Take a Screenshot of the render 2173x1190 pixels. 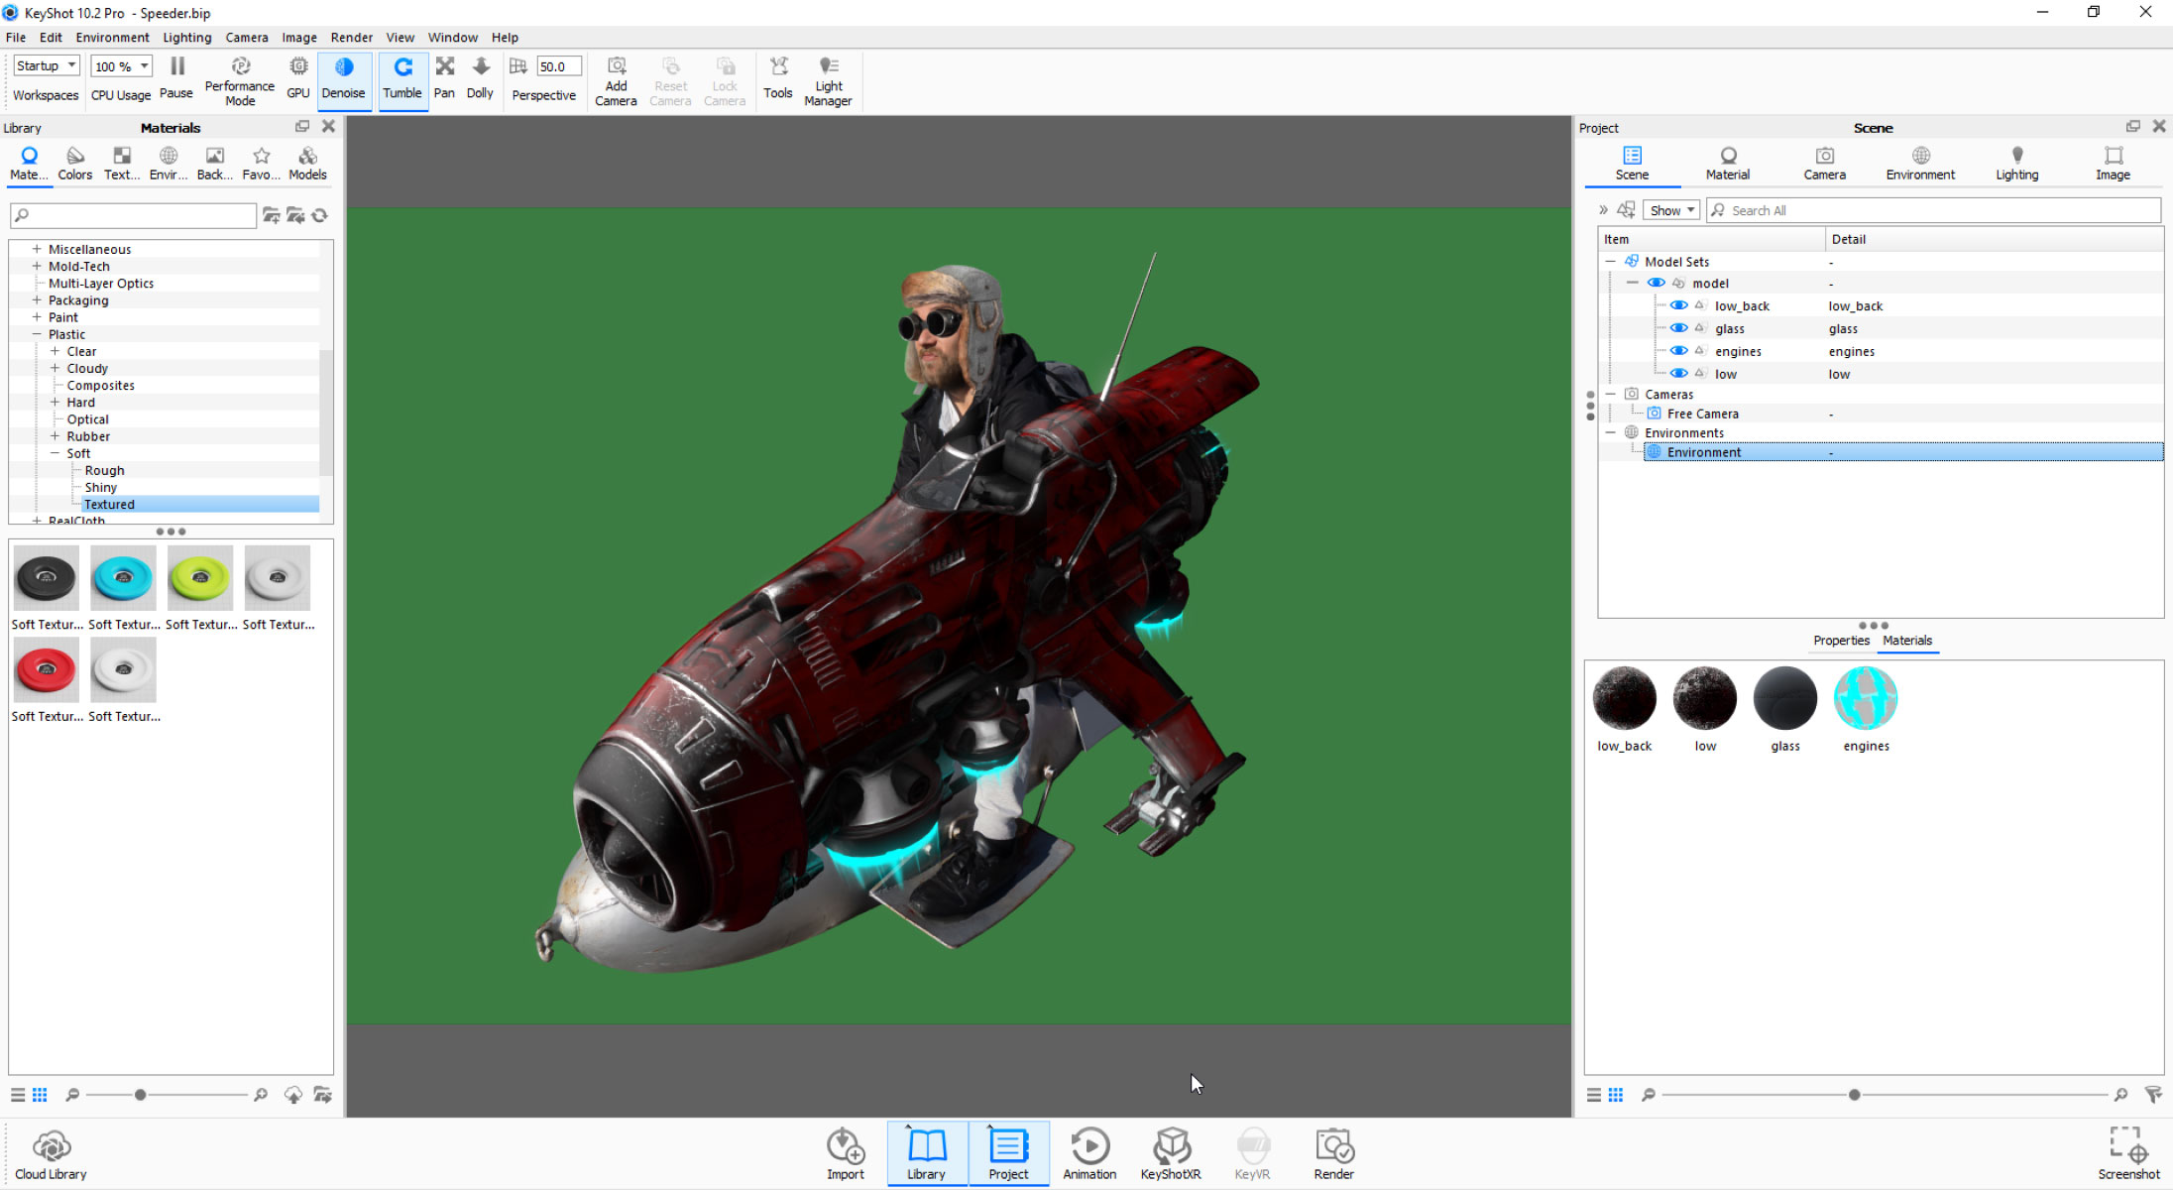2128,1153
